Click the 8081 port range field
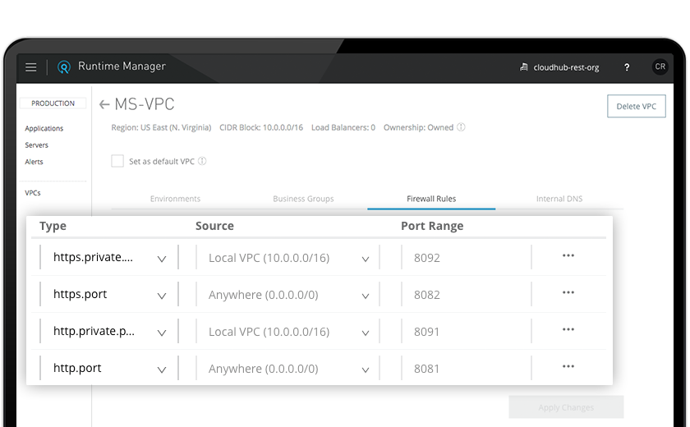Screen dimensions: 690x427 [467, 369]
